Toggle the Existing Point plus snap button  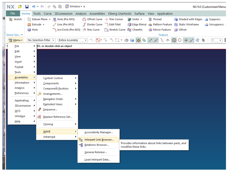tap(186, 40)
